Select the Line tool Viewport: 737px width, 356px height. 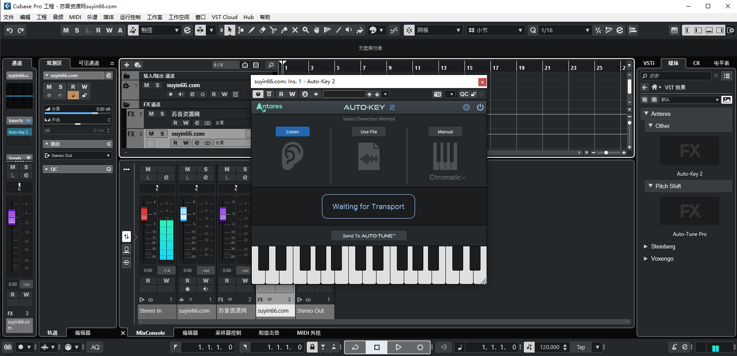(338, 30)
